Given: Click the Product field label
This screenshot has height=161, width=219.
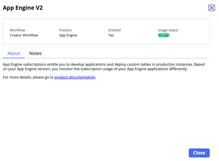Looking at the screenshot, I should [65, 30].
